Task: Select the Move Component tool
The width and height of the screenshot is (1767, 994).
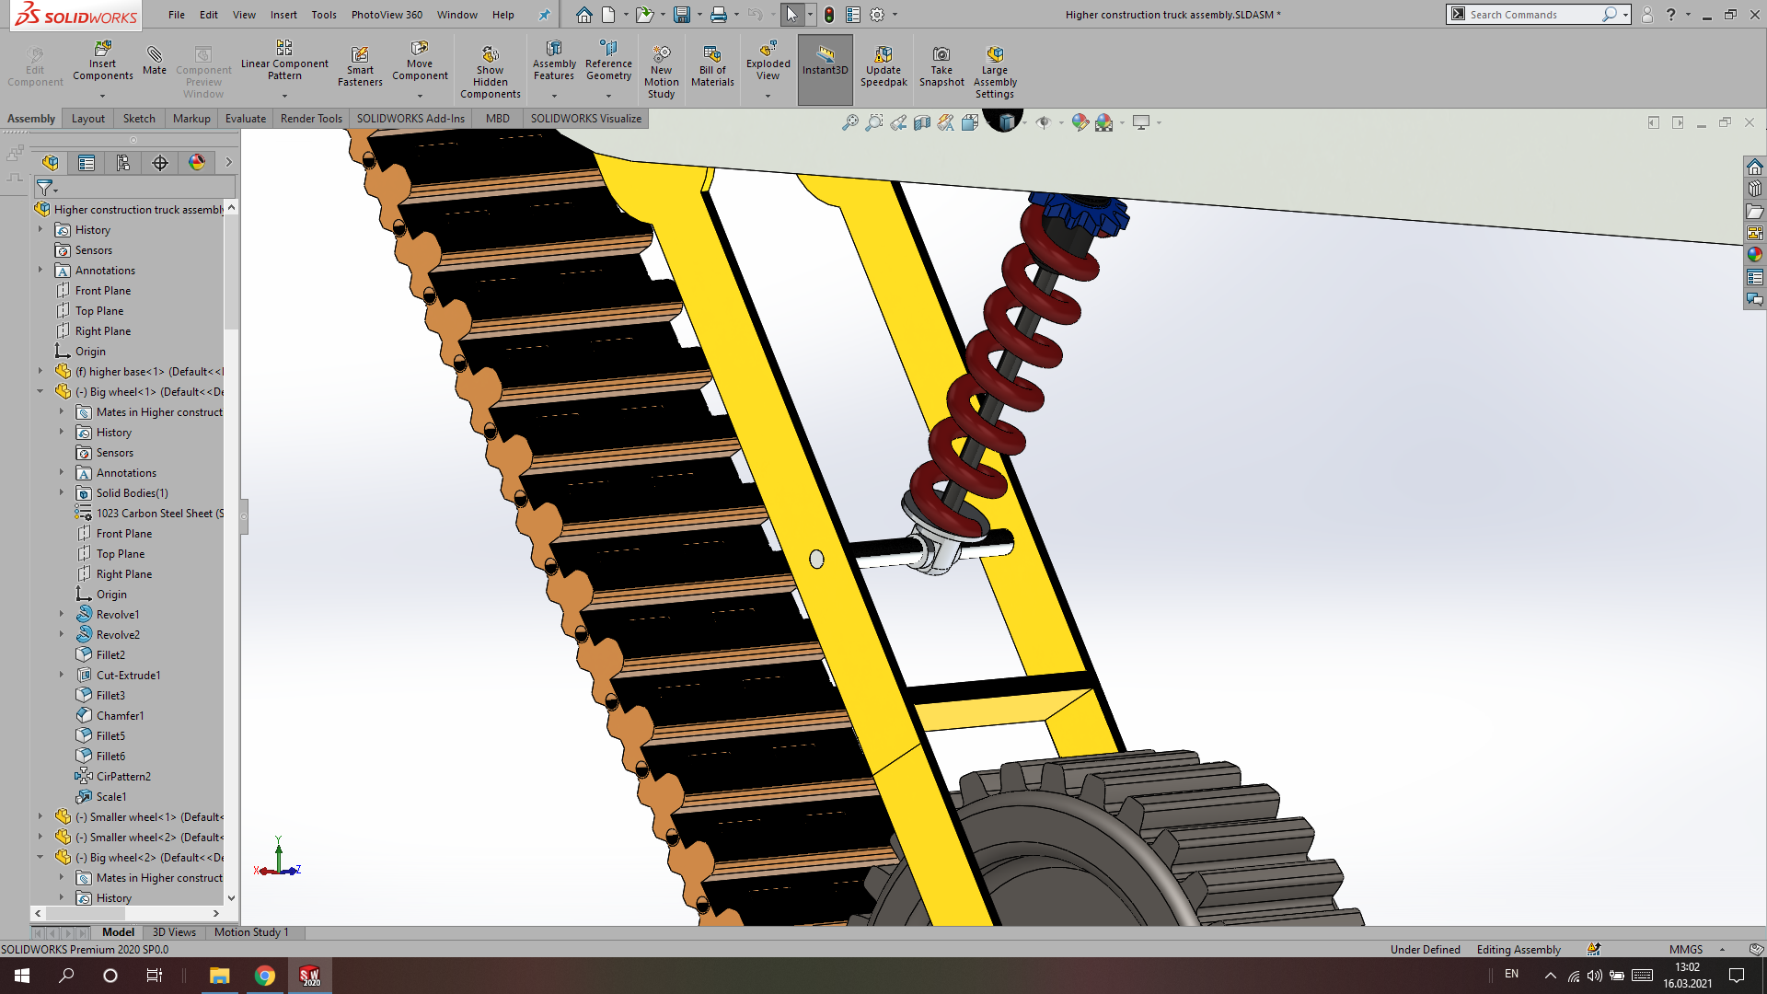Action: point(420,61)
